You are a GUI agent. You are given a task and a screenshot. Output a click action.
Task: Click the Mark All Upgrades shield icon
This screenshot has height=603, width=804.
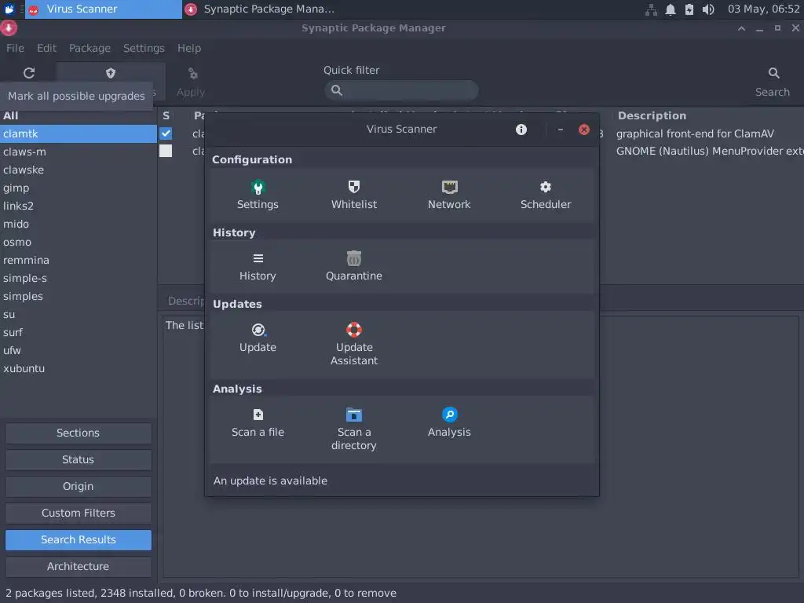point(111,73)
